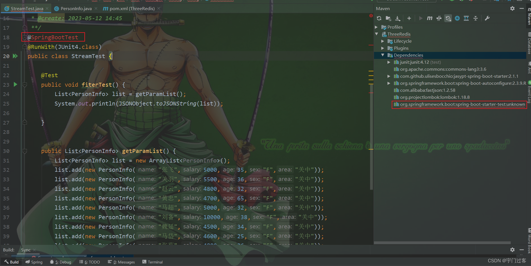Open Maven settings via the wrench icon
This screenshot has width=531, height=266.
coord(487,18)
